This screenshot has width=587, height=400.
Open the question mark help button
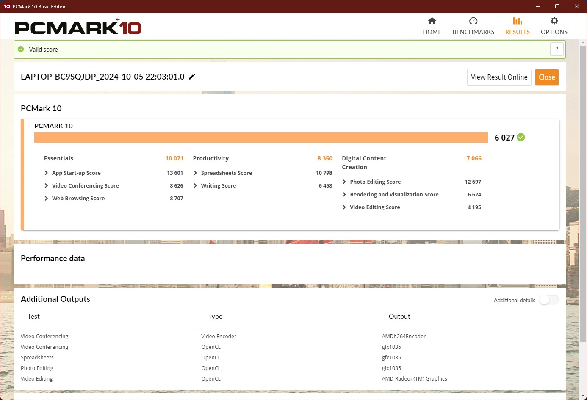point(557,49)
